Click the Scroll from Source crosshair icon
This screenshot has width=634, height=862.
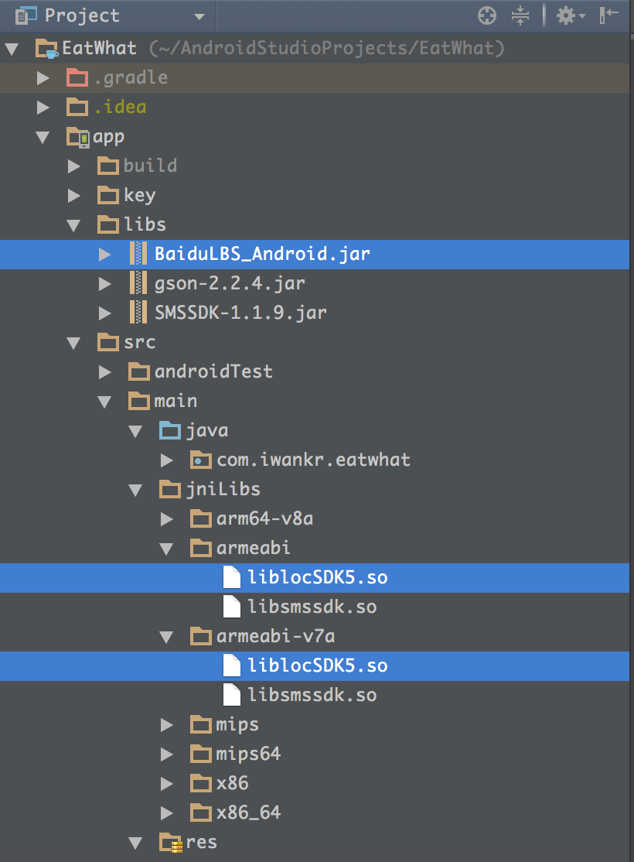486,15
